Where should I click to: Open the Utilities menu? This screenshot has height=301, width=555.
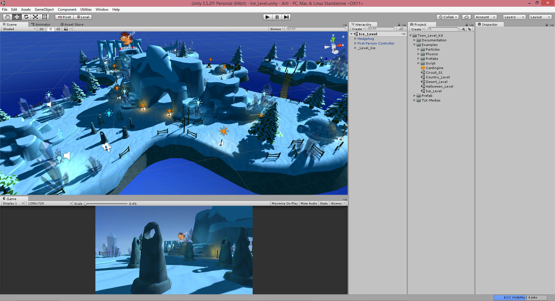point(86,10)
